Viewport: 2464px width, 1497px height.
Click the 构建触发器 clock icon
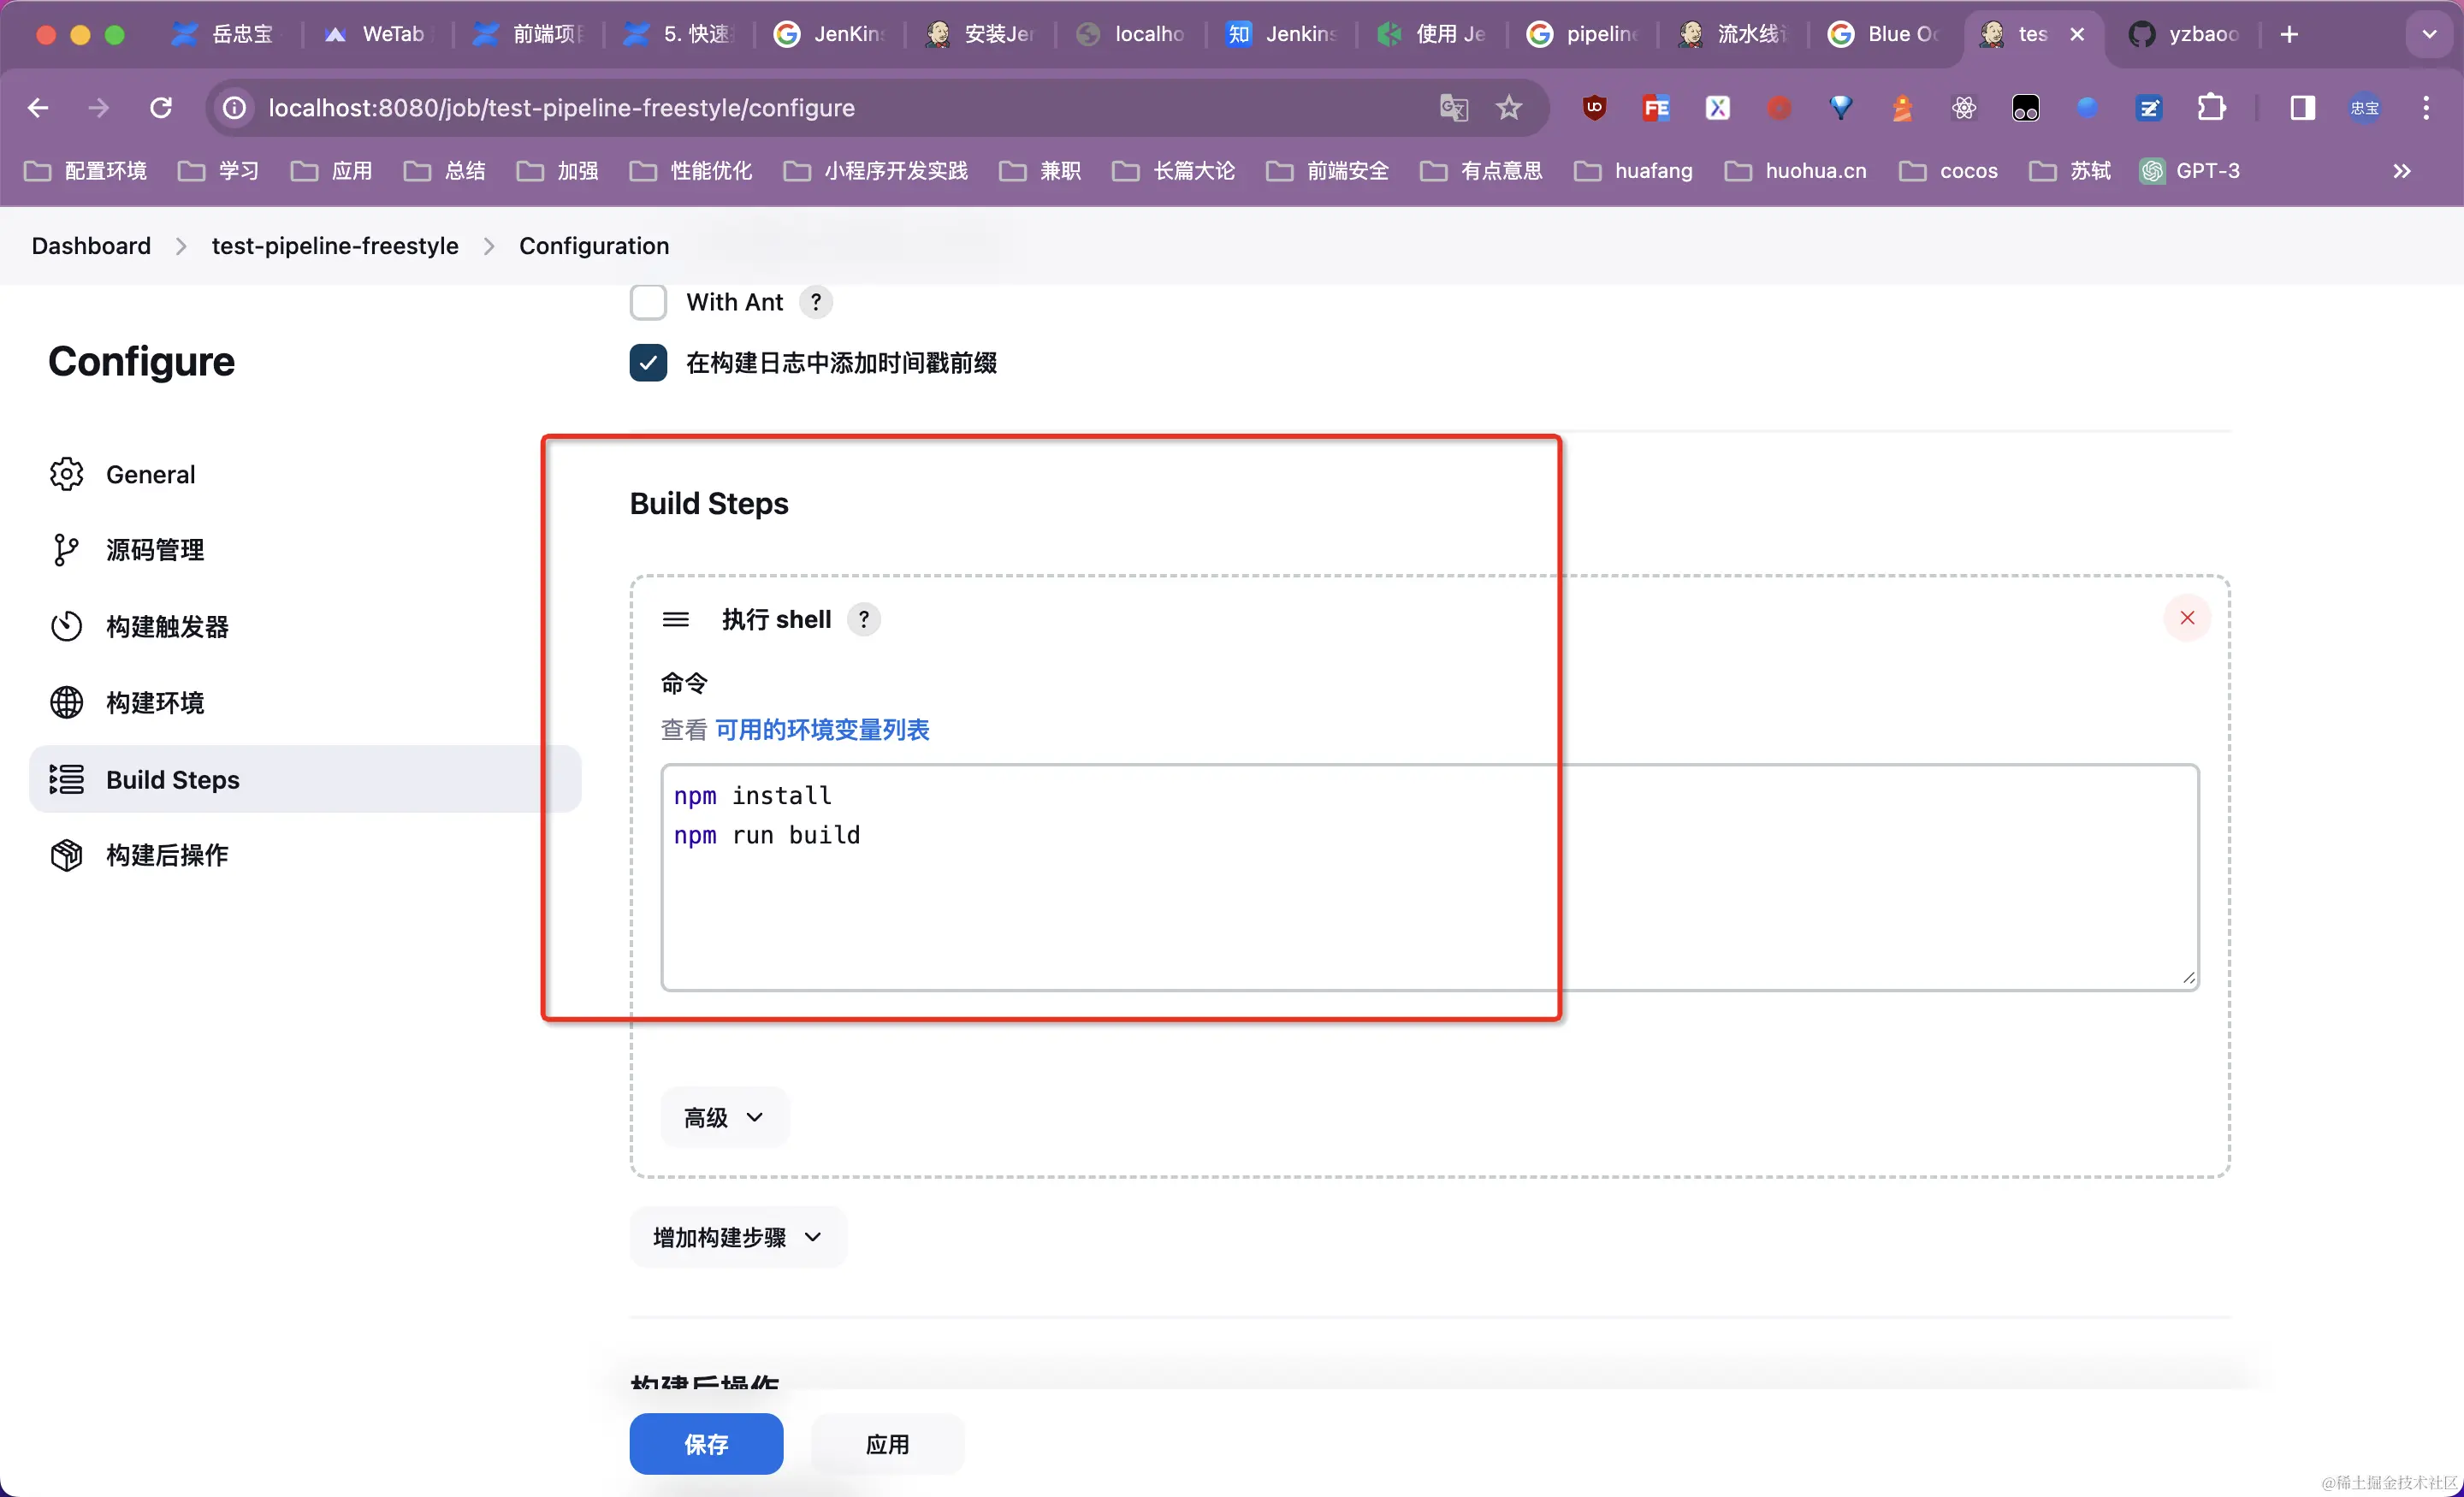(x=66, y=627)
